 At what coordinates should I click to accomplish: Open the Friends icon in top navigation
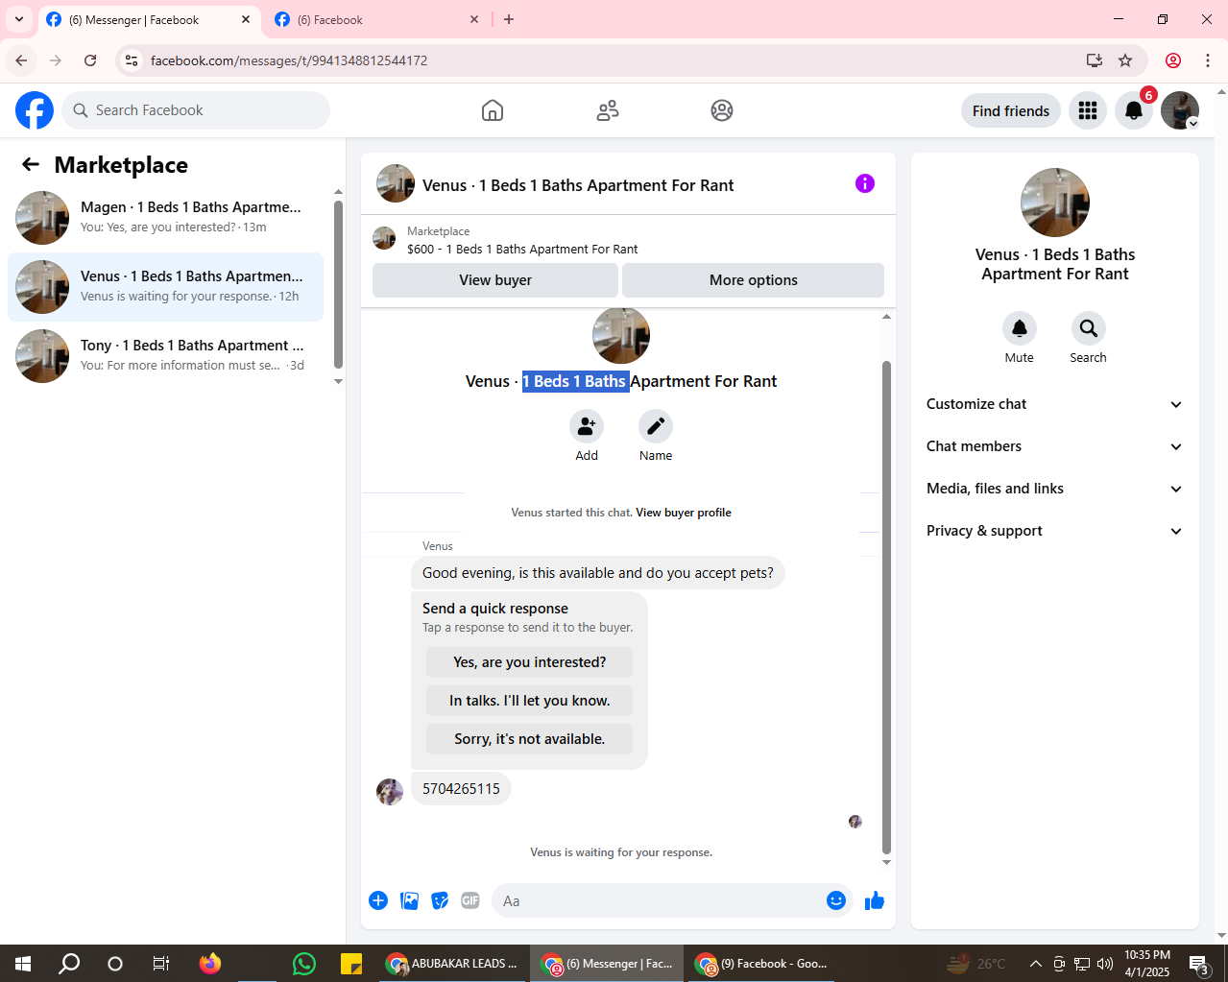pos(608,110)
